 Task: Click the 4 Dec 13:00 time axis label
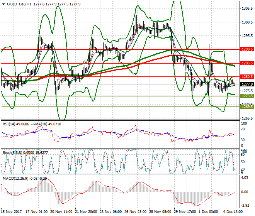(233, 212)
